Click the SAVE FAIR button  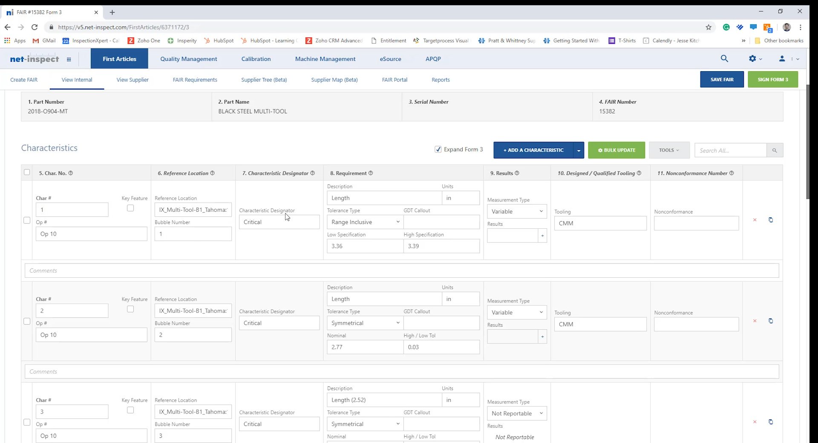722,79
